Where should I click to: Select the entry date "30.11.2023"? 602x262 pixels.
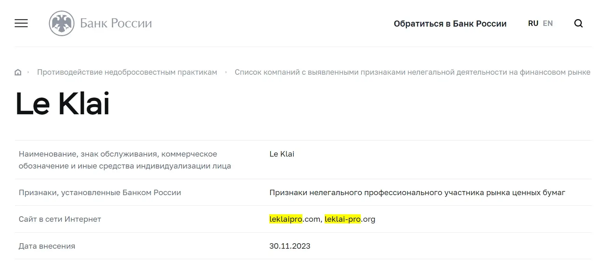point(290,246)
